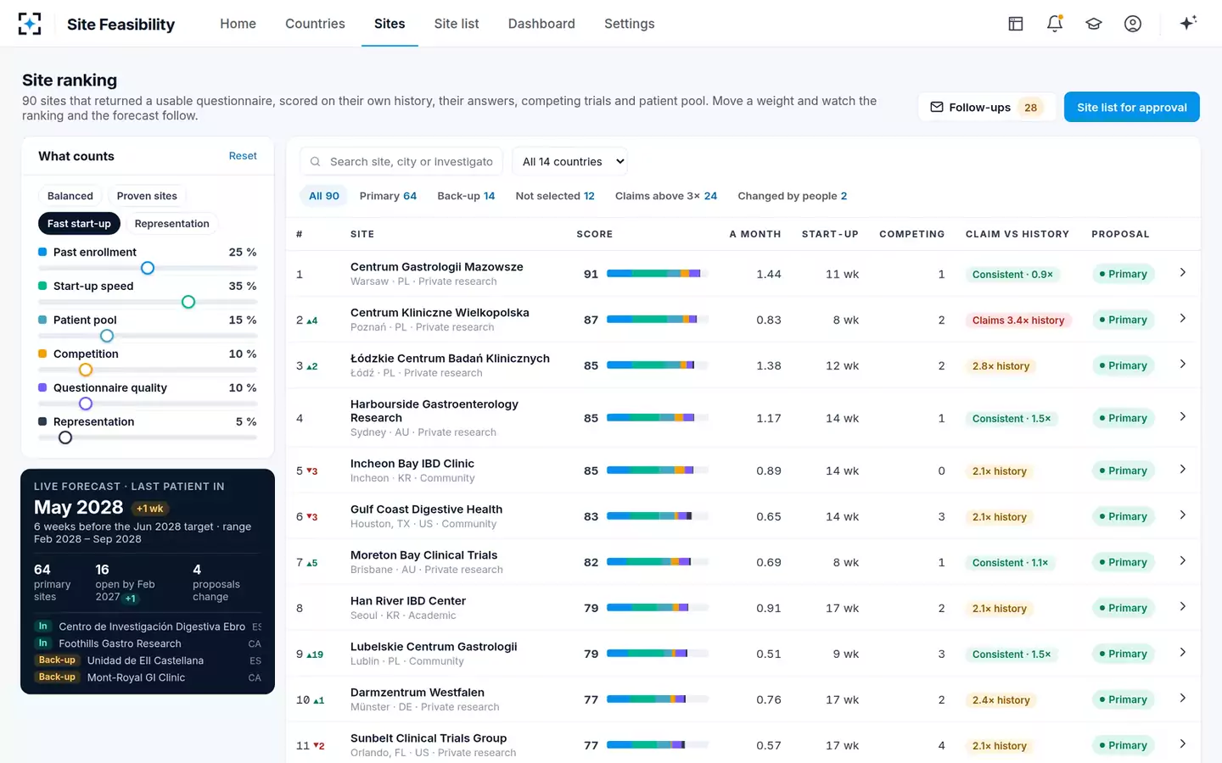This screenshot has height=763, width=1222.
Task: Click Primary badge for Lubelskie Centrum Gastrologii
Action: [1123, 654]
